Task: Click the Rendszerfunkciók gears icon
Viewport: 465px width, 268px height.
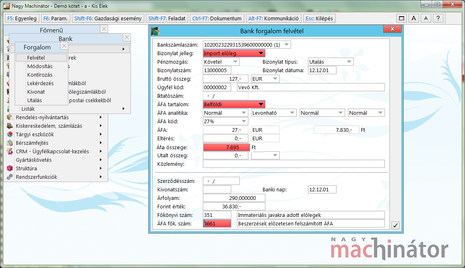Action: pyautogui.click(x=10, y=177)
